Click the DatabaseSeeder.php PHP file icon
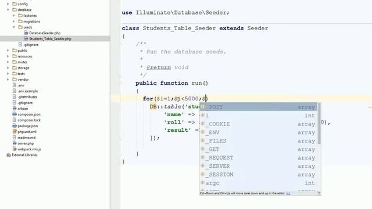 26,33
